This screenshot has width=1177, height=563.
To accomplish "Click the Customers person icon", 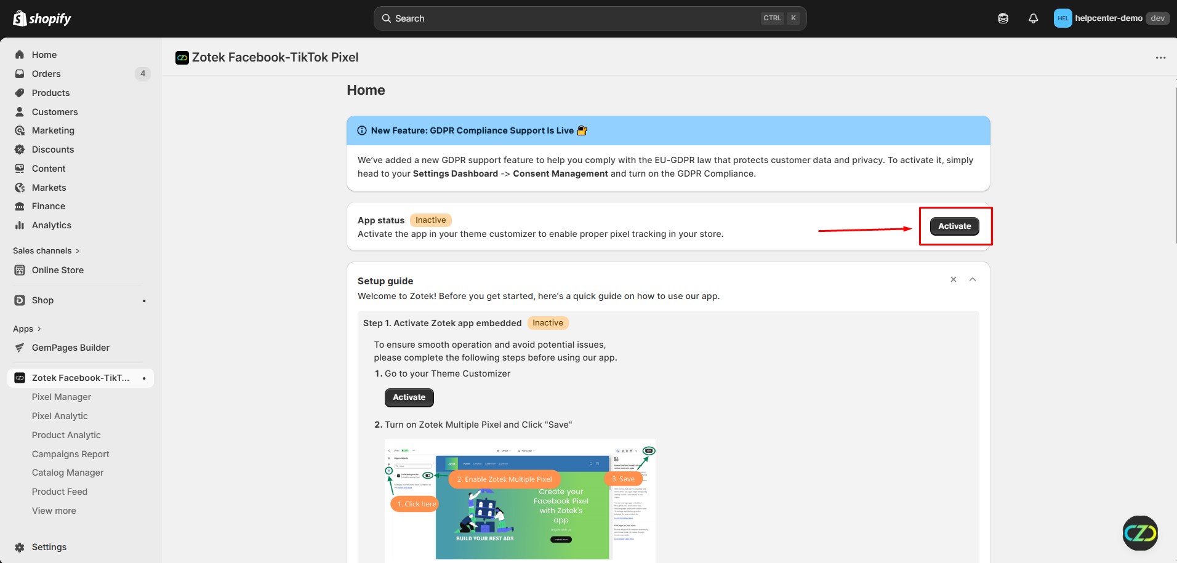I will (20, 112).
